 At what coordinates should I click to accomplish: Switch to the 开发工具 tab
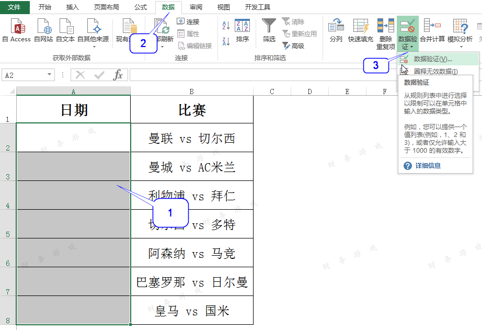pyautogui.click(x=258, y=7)
